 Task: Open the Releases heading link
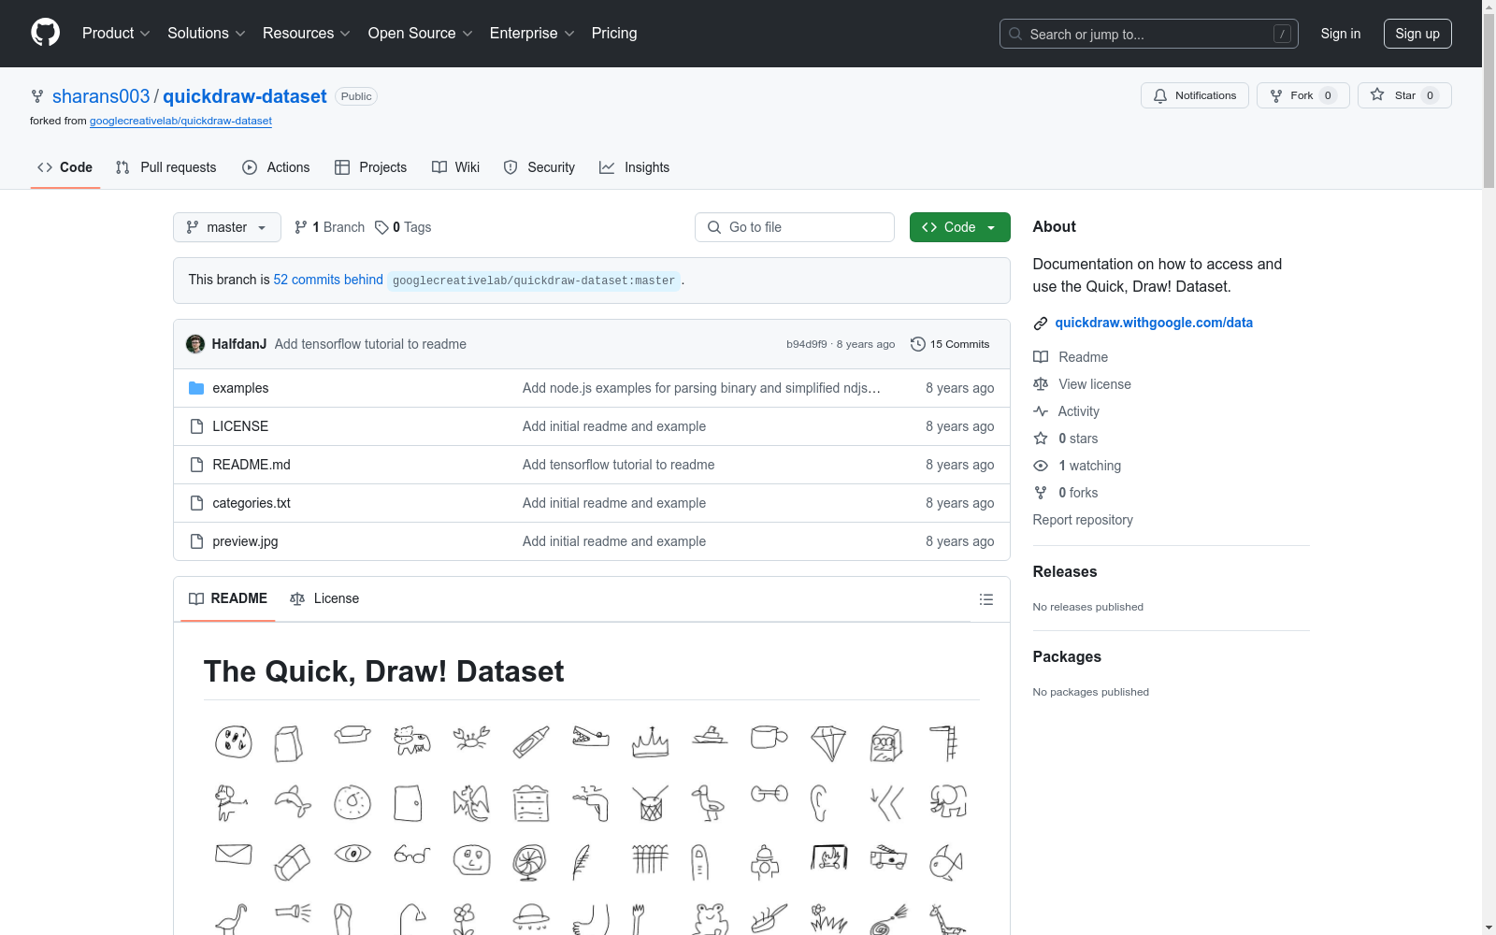(1065, 571)
